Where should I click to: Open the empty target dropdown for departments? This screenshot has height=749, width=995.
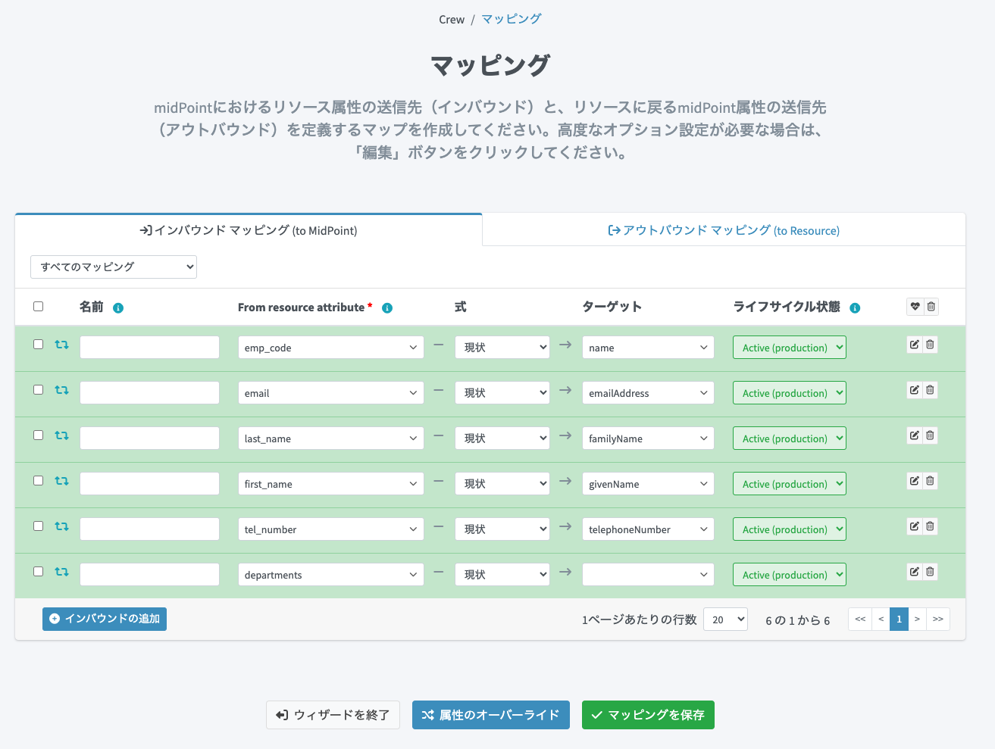[x=648, y=575]
